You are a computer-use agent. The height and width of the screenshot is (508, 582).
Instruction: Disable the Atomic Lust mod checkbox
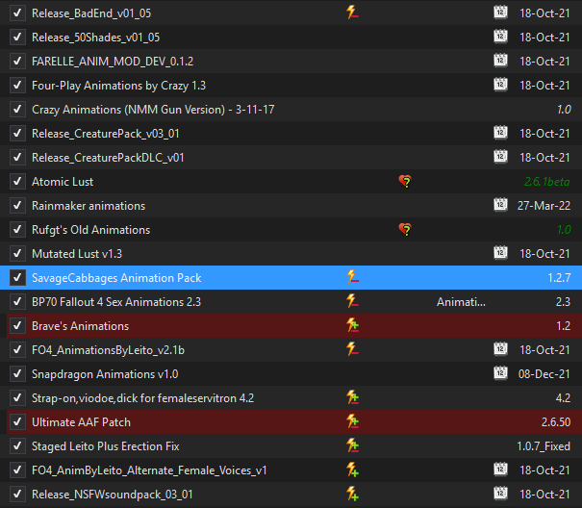[x=17, y=182]
